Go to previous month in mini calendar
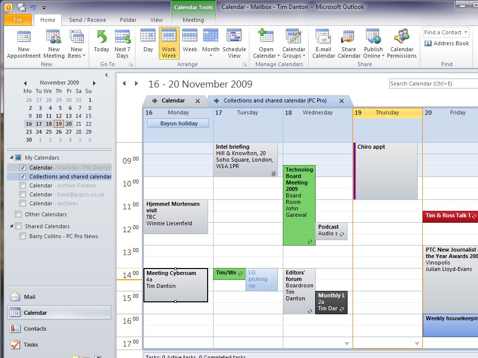Viewport: 478px width, 358px height. coord(25,83)
